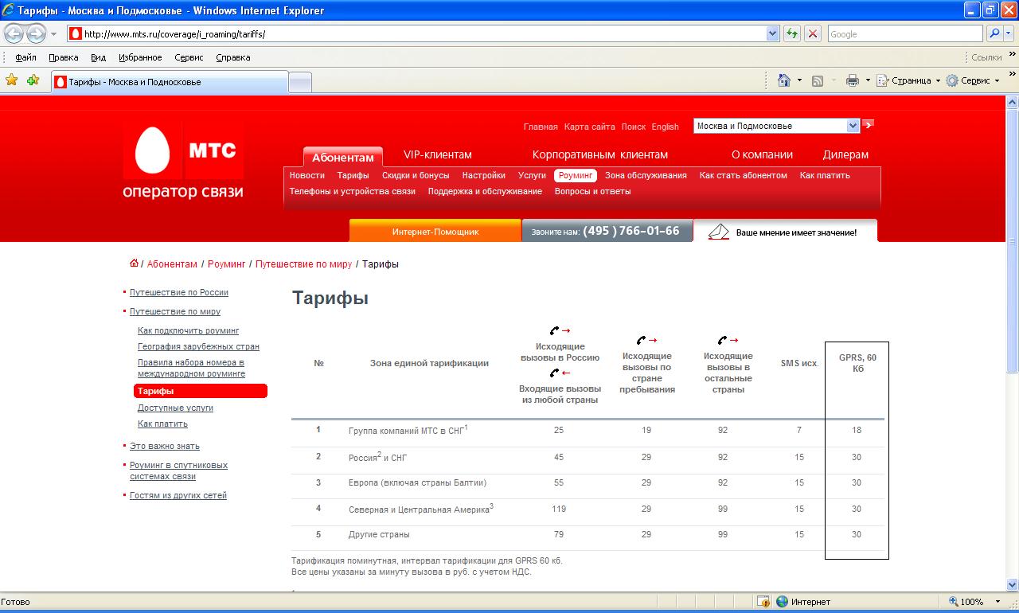Click the home icon in the breadcrumb
1019x613 pixels.
pos(134,264)
